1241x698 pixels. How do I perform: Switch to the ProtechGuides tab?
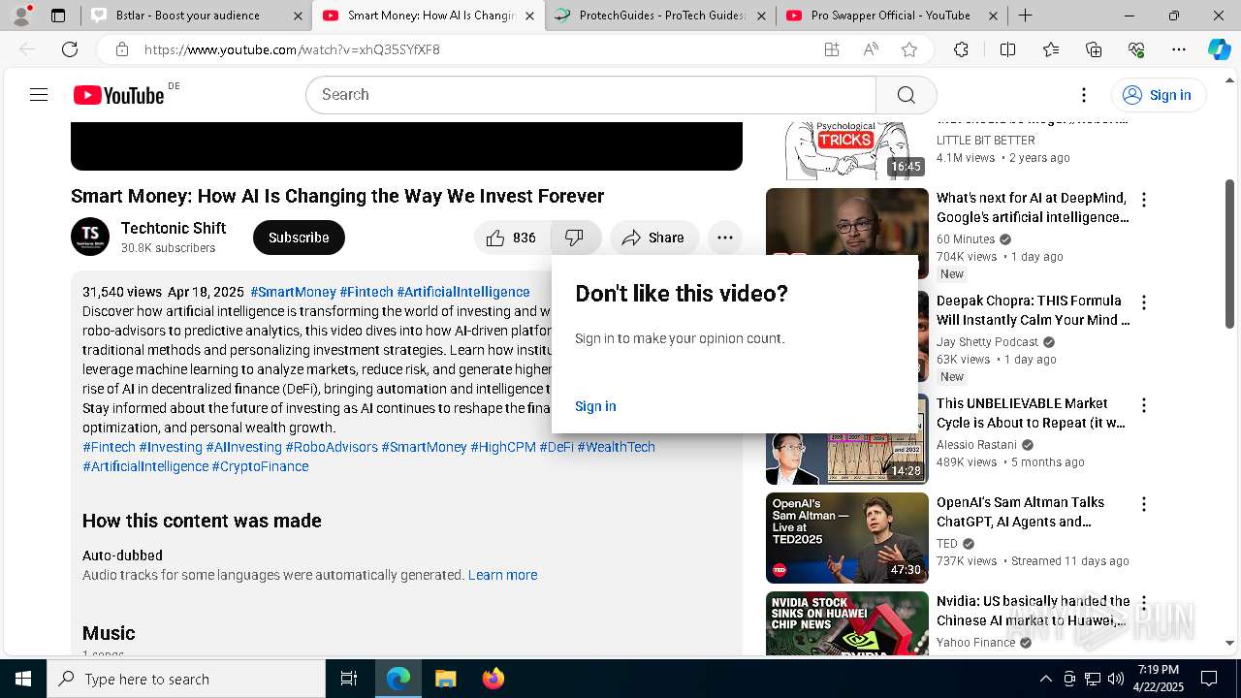coord(660,16)
